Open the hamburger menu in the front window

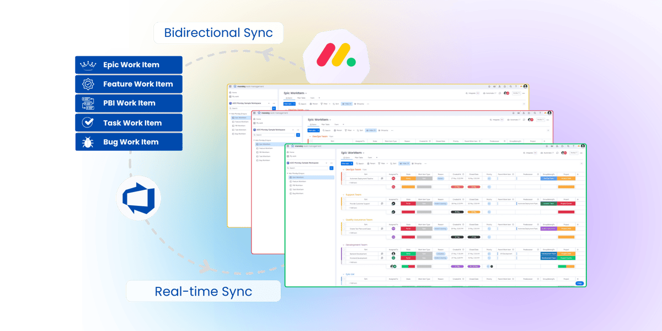tap(289, 146)
